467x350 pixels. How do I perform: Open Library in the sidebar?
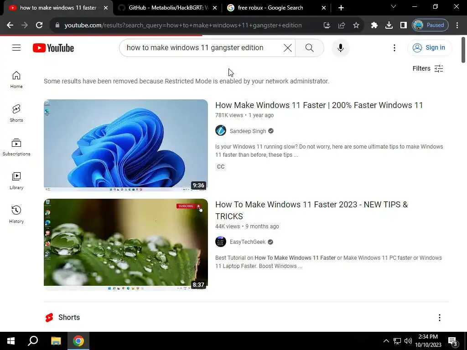(16, 180)
